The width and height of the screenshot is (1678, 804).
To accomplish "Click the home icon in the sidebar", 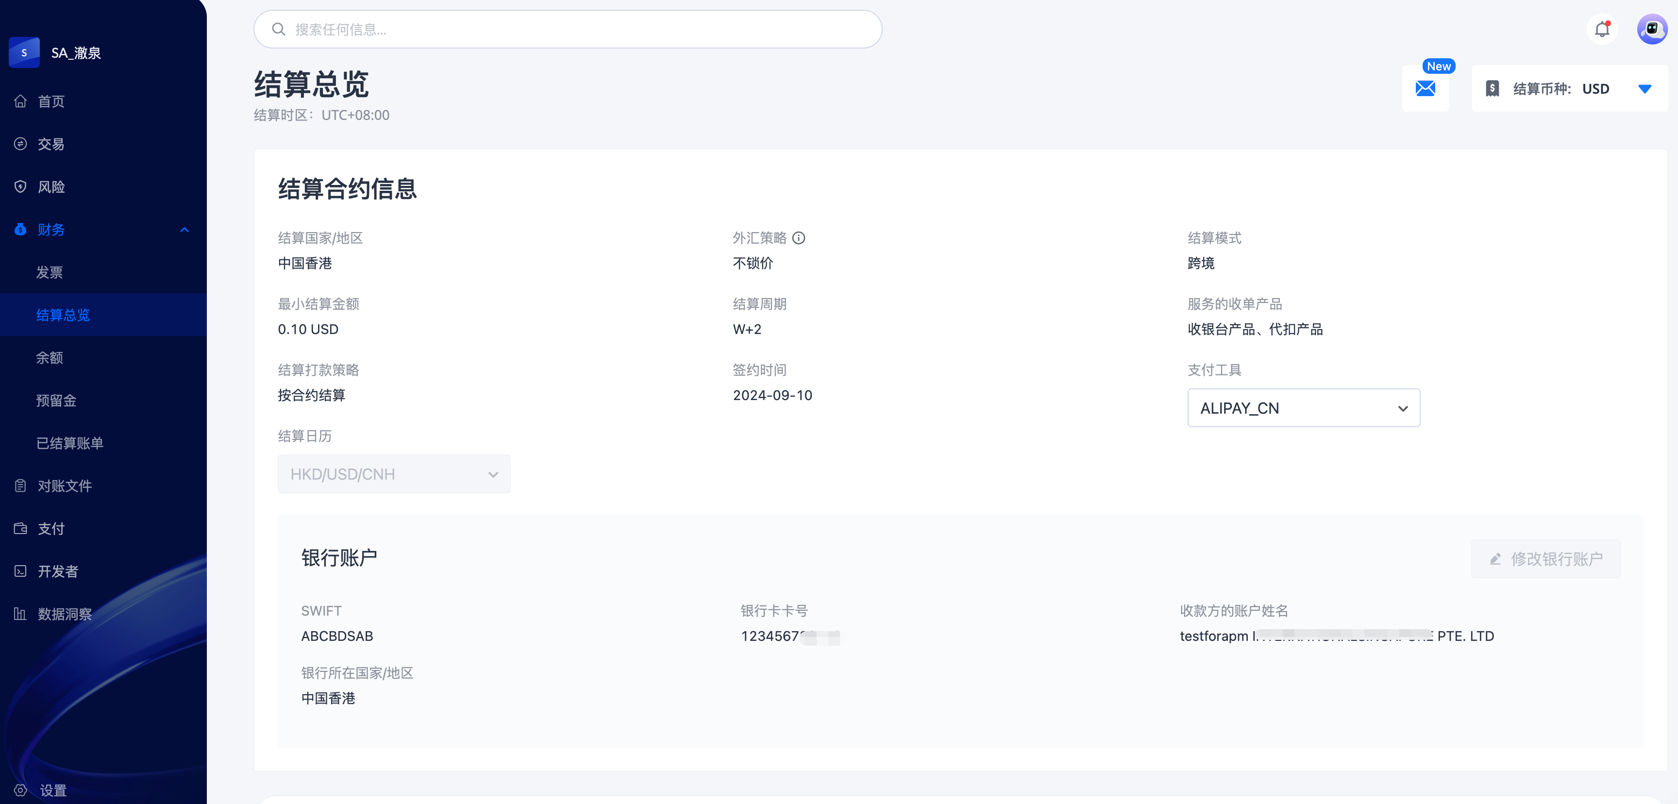I will point(21,101).
